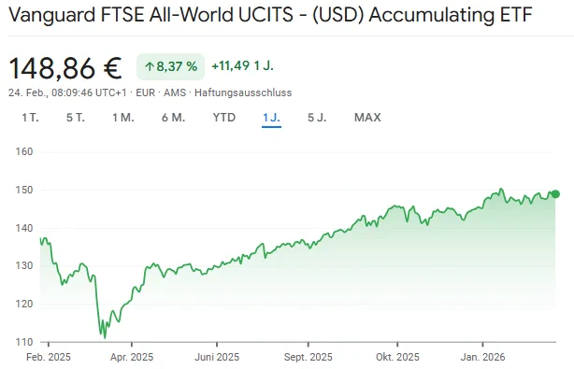
Task: Show the 5 J. chart range
Action: [317, 118]
